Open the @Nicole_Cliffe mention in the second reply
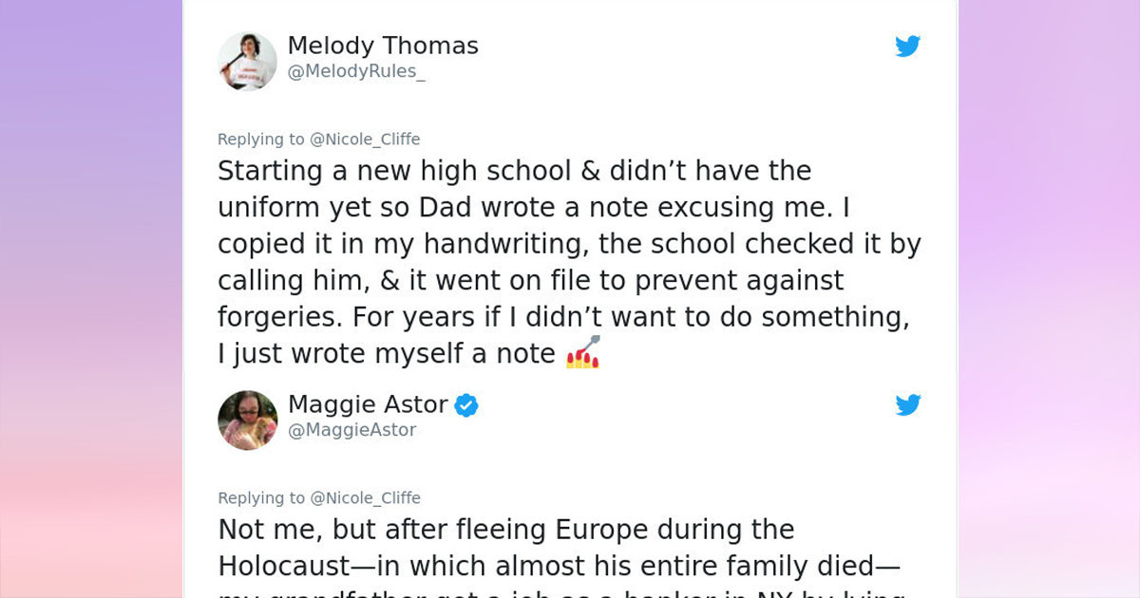 365,497
